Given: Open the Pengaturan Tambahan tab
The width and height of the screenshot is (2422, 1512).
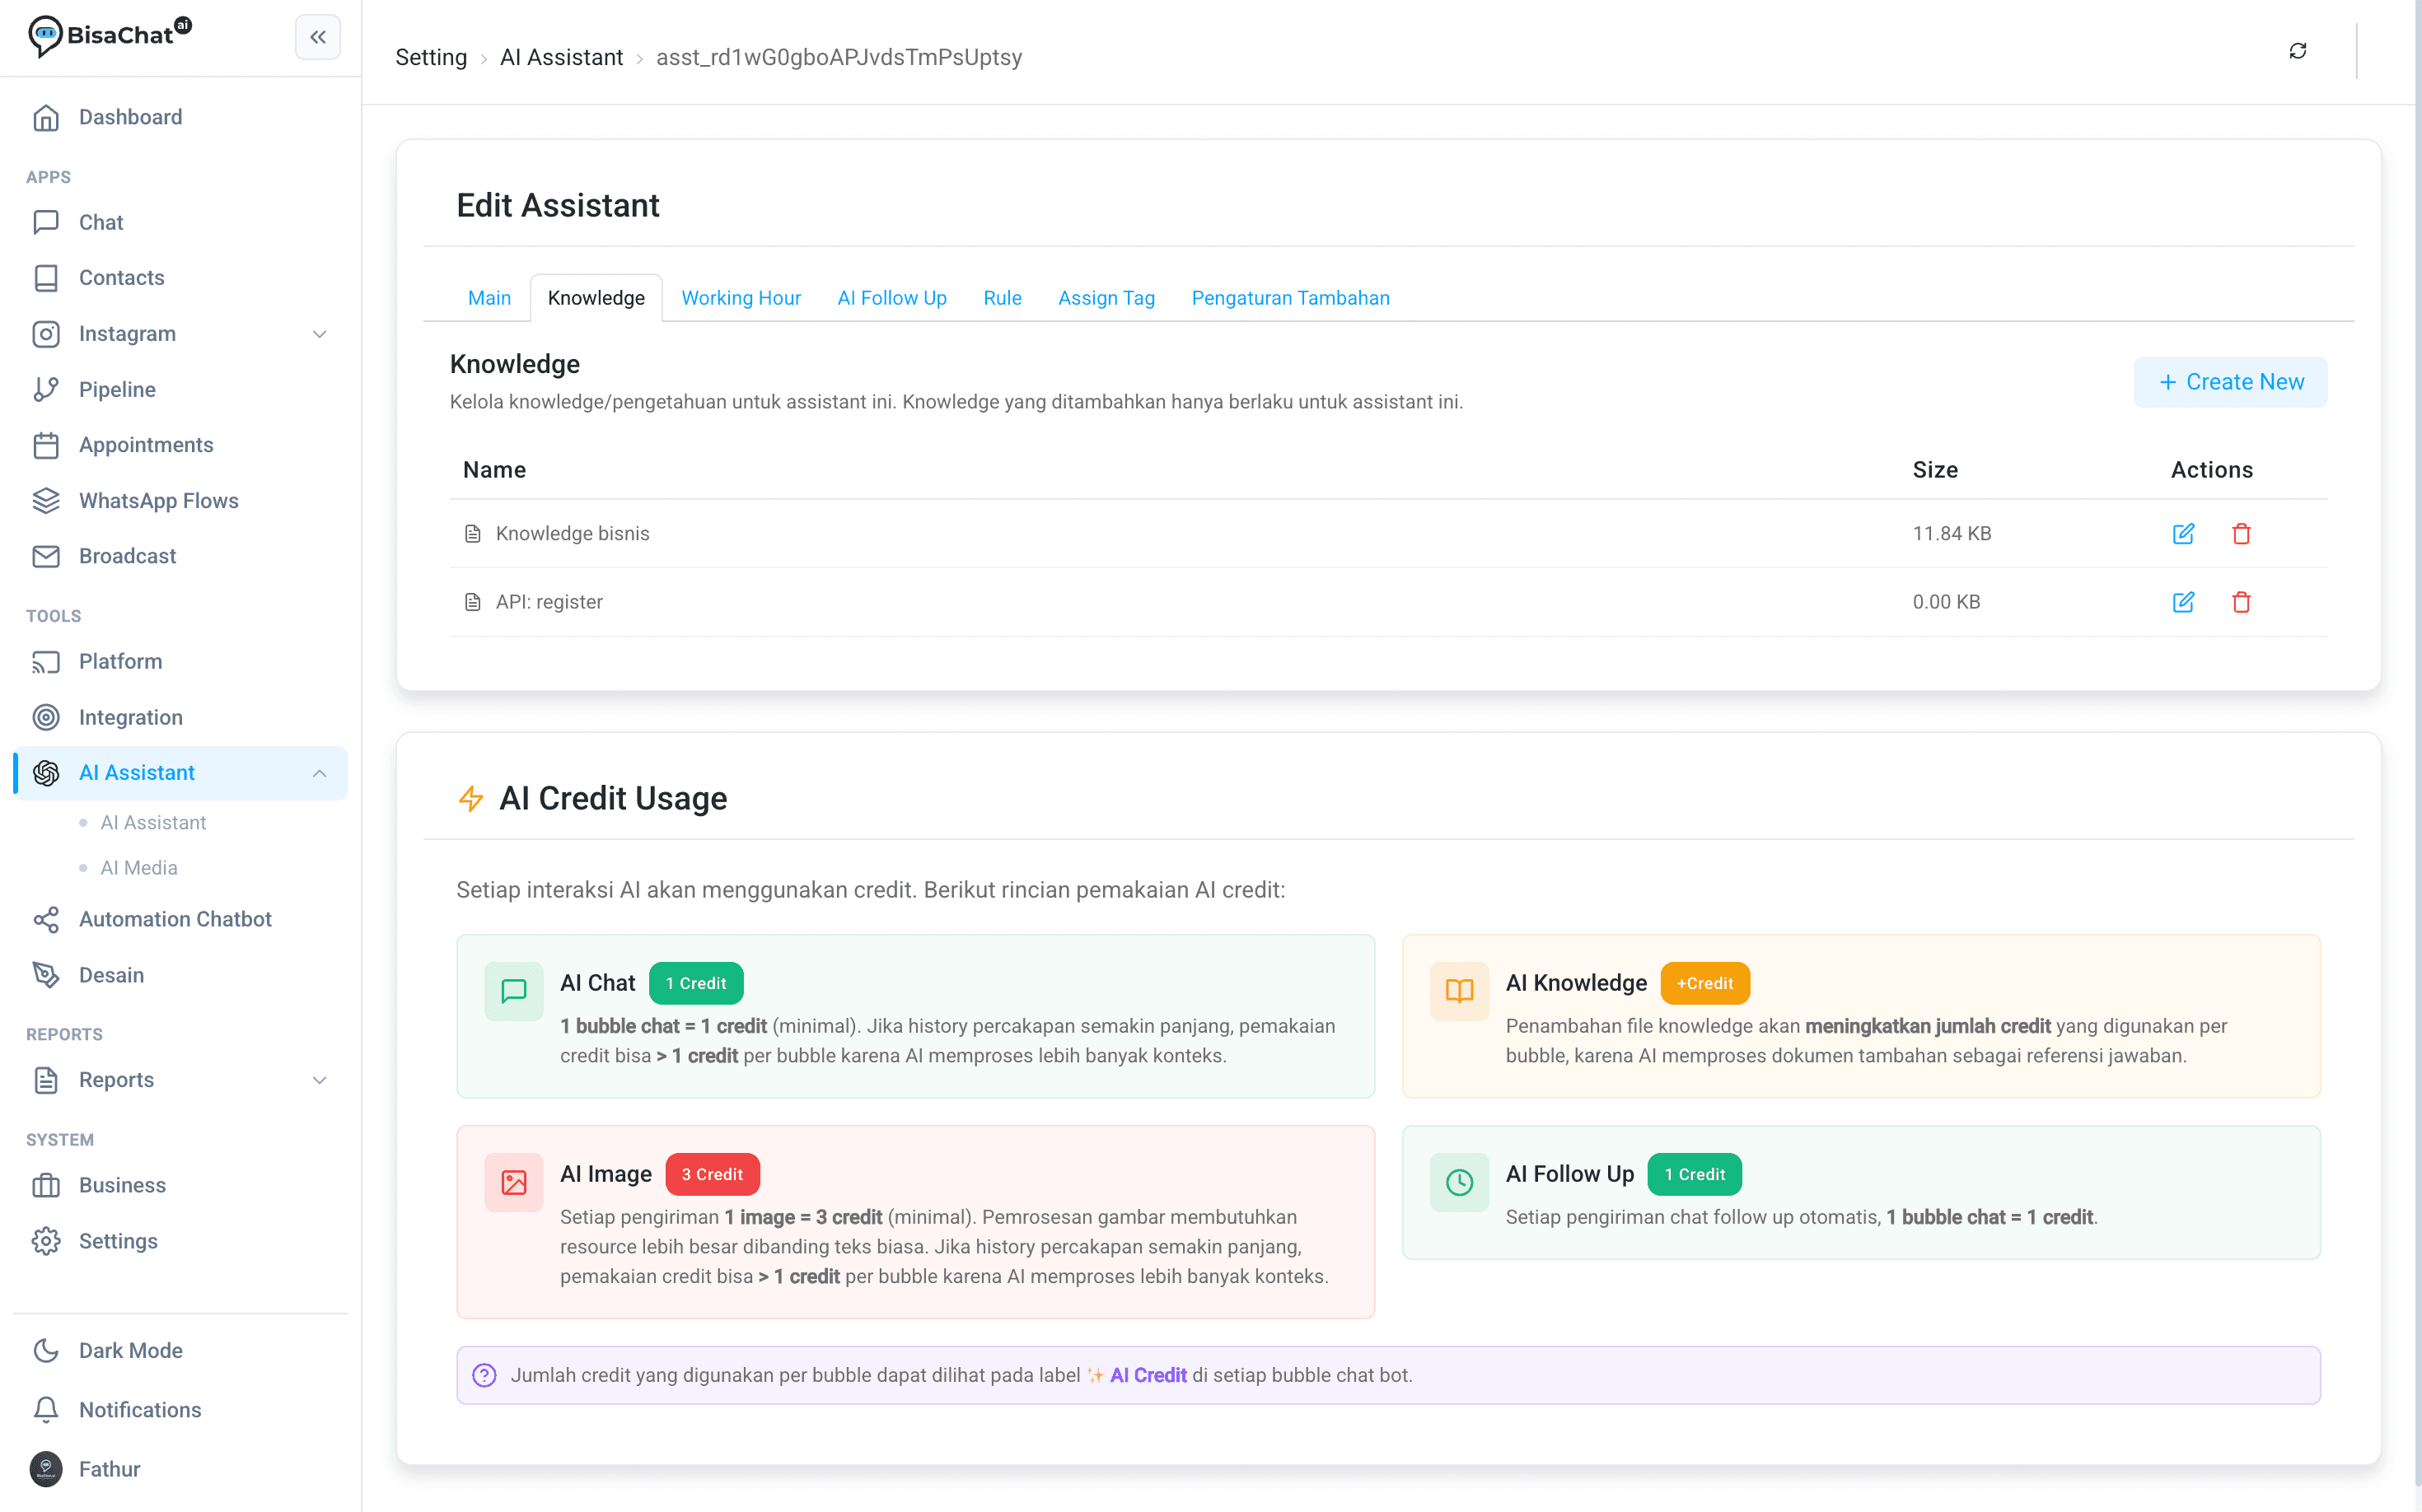Looking at the screenshot, I should coord(1289,298).
